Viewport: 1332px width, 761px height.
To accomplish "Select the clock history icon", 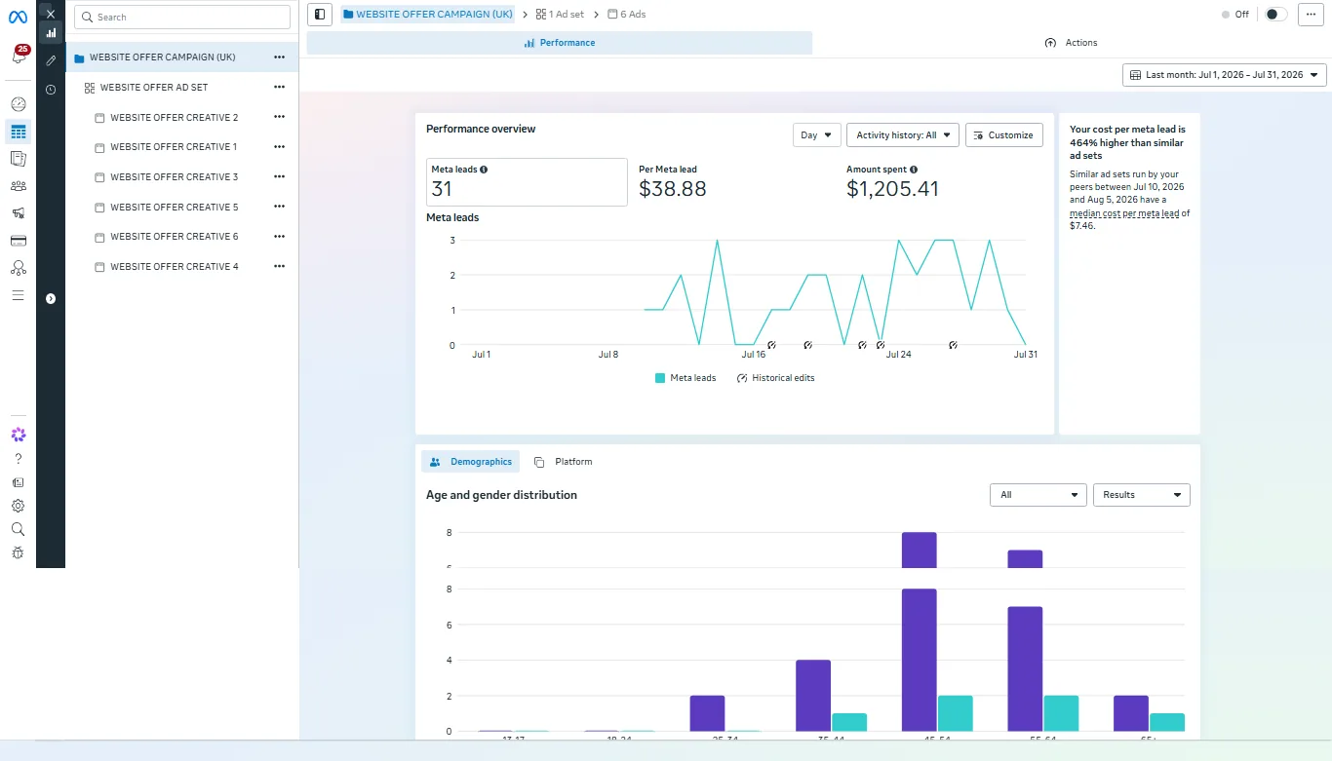I will (x=51, y=90).
